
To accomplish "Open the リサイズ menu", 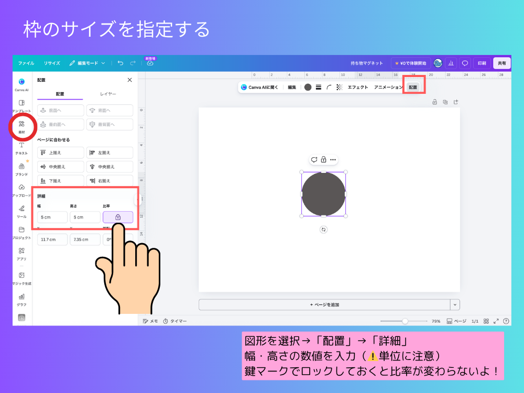I will coord(52,63).
